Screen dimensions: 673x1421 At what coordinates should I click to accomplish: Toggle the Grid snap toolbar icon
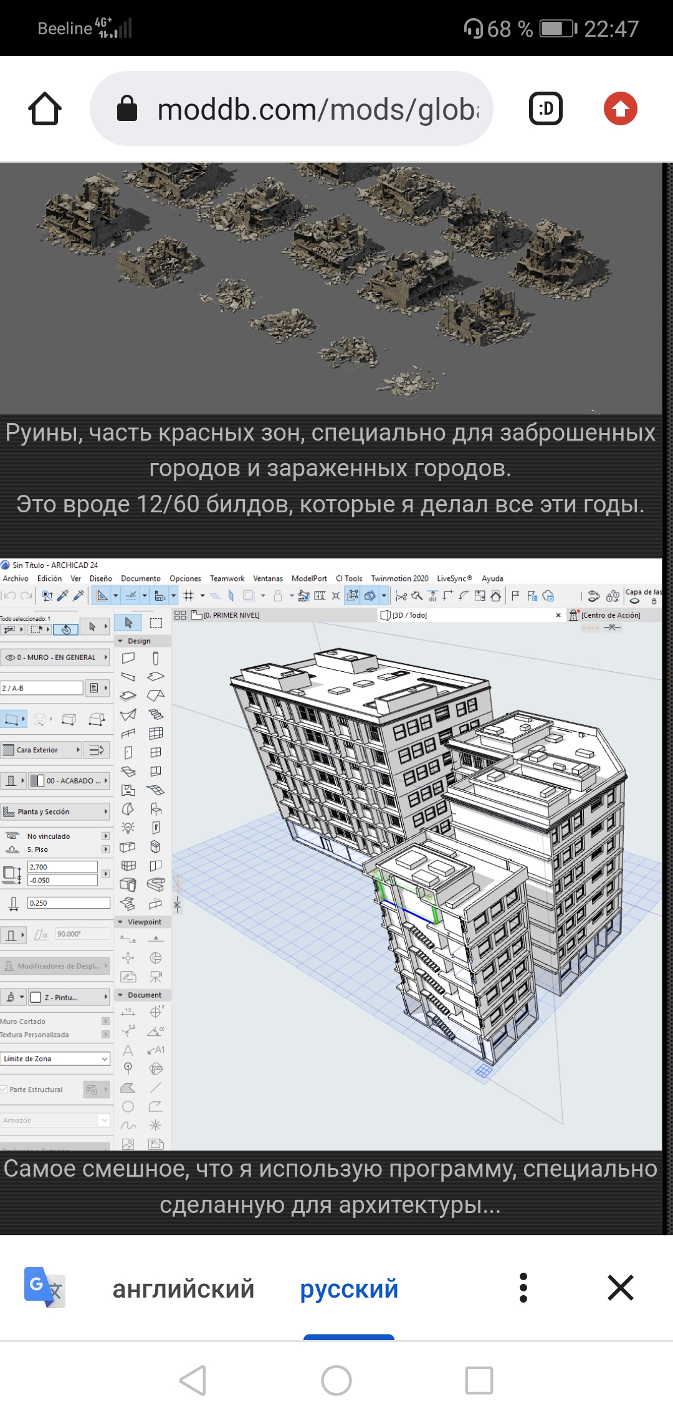point(189,596)
